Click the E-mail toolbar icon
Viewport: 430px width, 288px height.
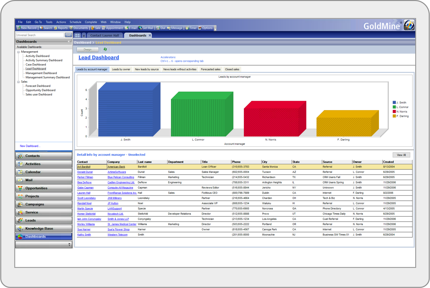click(x=126, y=28)
